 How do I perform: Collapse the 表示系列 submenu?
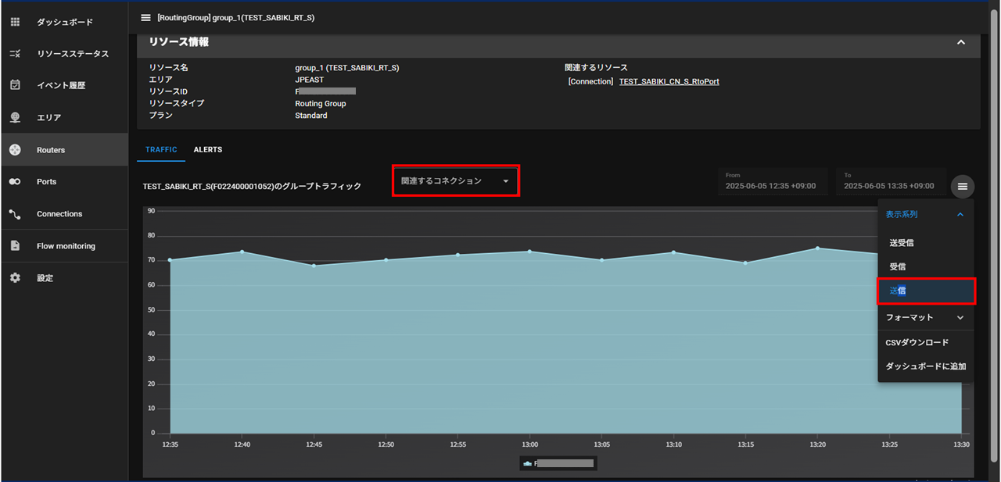(960, 214)
